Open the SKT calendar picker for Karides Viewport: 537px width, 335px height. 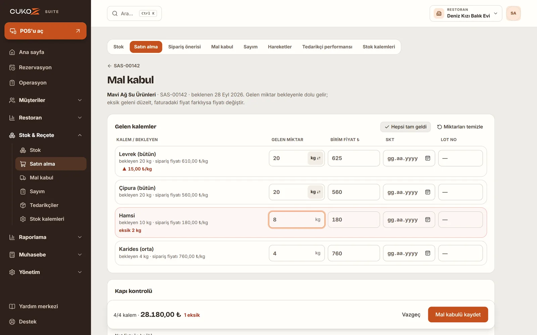(428, 253)
